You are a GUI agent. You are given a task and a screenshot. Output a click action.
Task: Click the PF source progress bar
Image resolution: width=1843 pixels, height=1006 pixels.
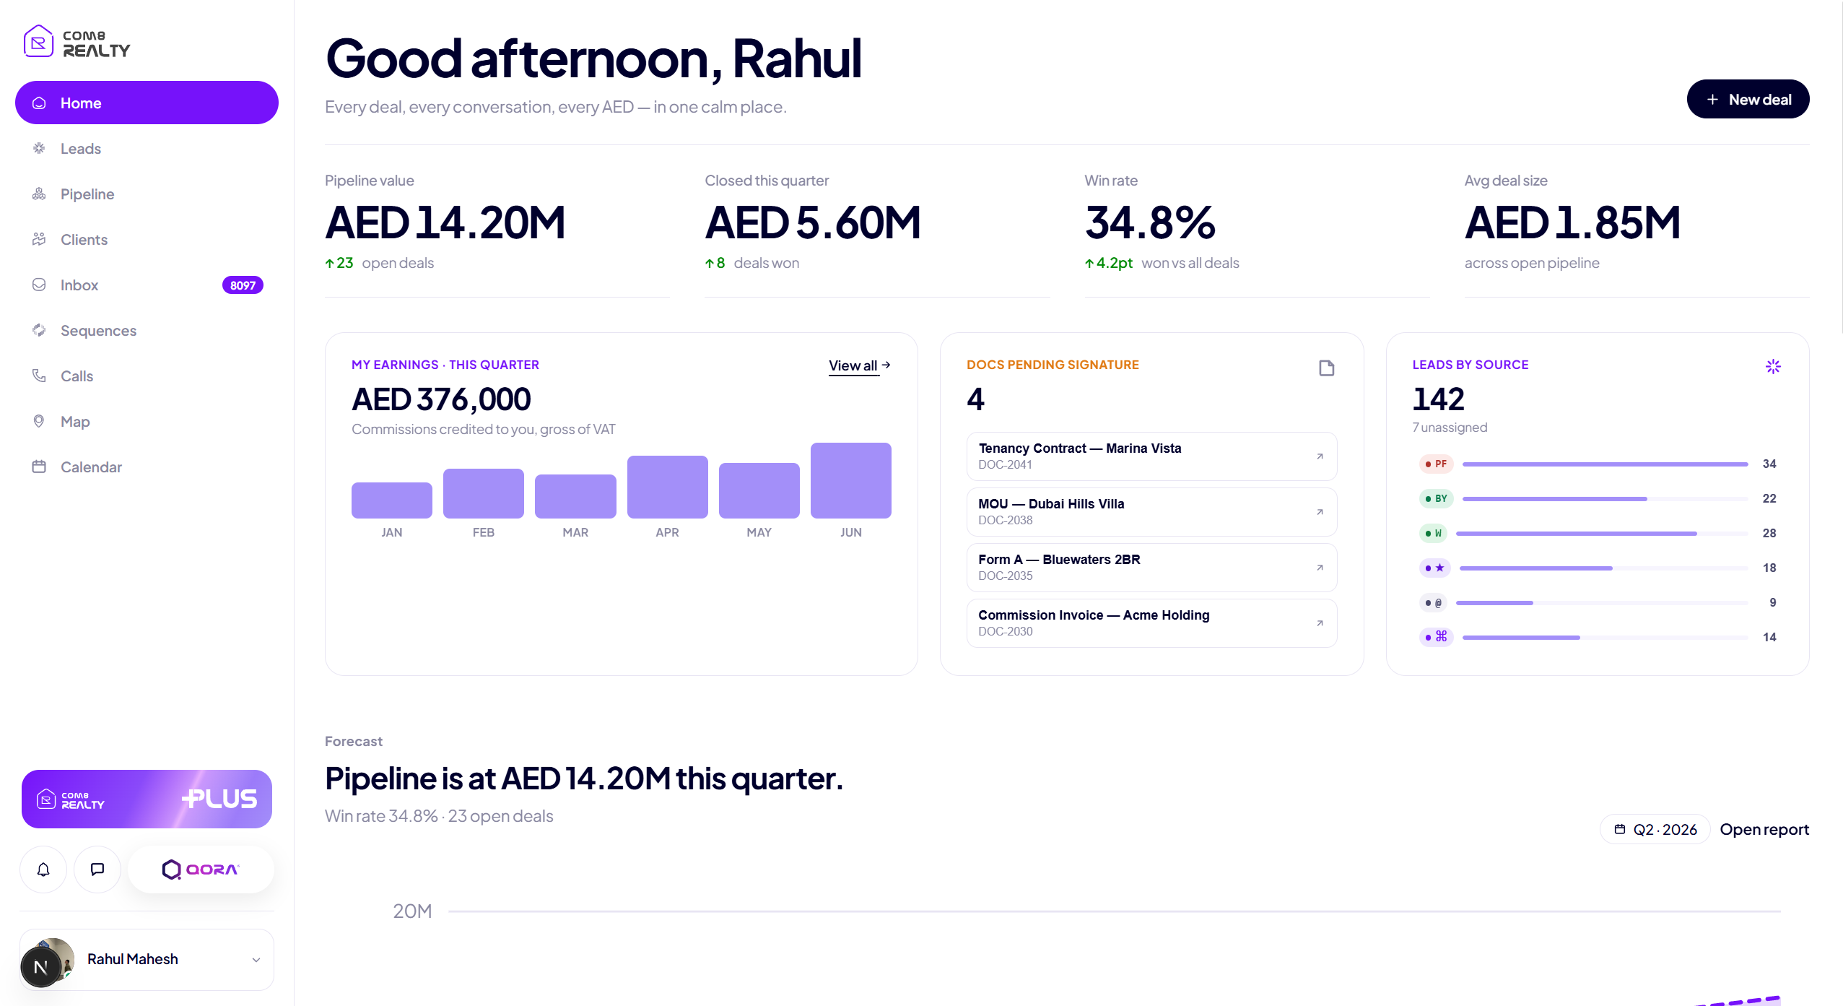coord(1605,464)
